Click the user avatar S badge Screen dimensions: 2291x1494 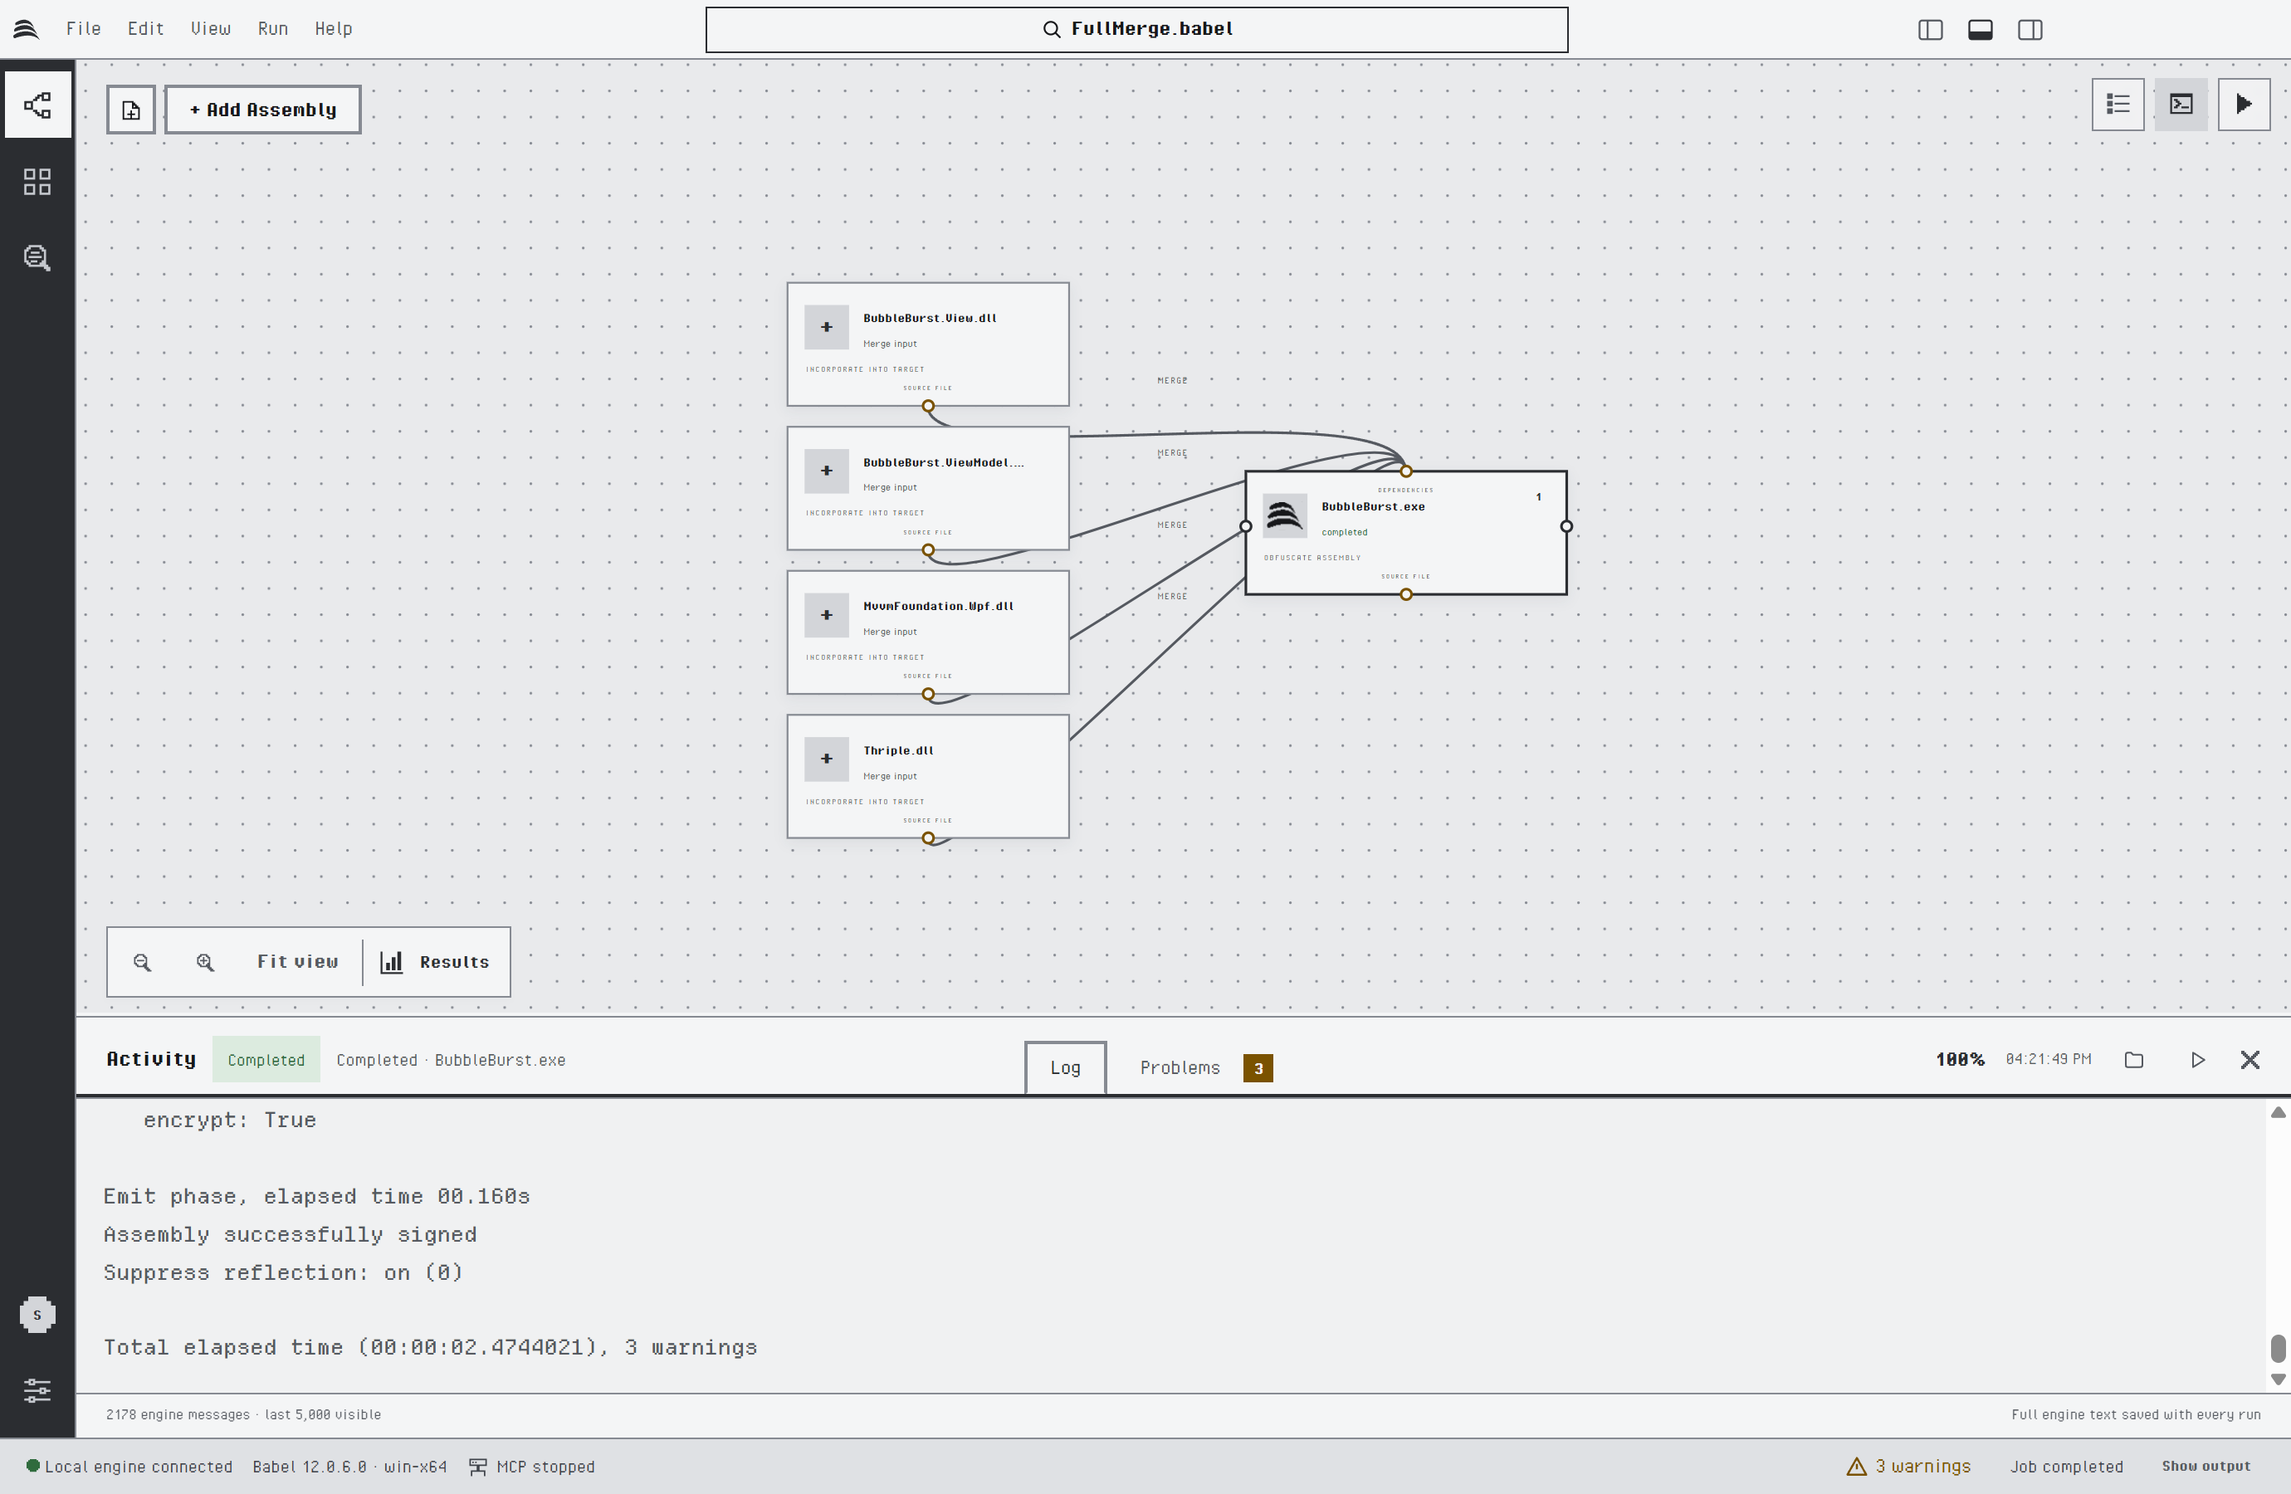(37, 1315)
